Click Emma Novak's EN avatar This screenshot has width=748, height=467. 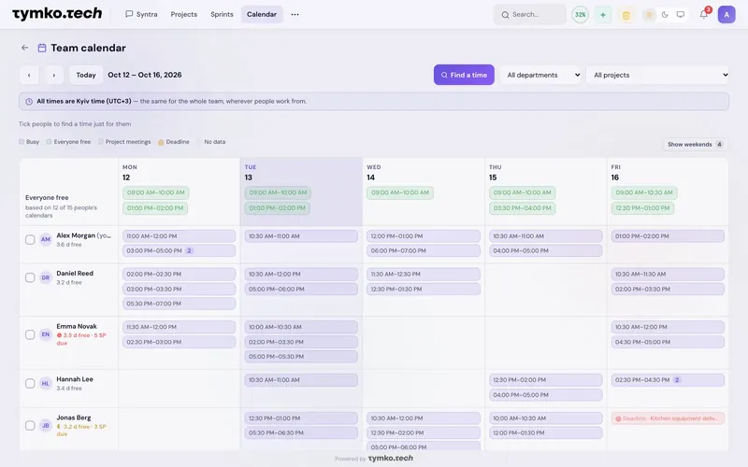click(45, 334)
